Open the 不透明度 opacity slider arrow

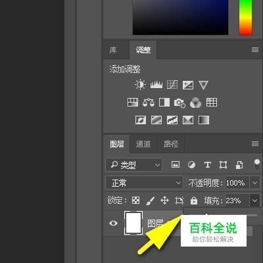pyautogui.click(x=254, y=183)
